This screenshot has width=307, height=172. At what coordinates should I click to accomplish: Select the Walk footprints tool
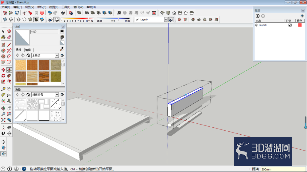[x=3, y=133]
